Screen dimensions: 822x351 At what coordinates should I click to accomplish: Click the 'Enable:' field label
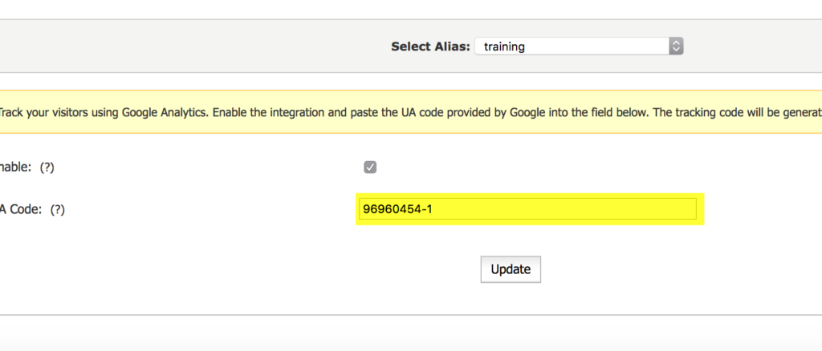click(x=16, y=167)
